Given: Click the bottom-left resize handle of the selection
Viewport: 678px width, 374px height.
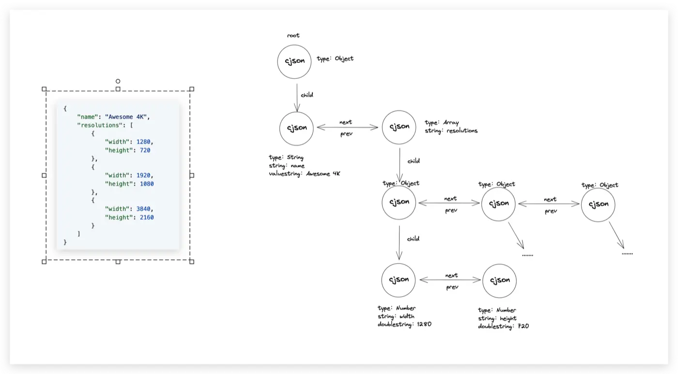Looking at the screenshot, I should click(44, 262).
